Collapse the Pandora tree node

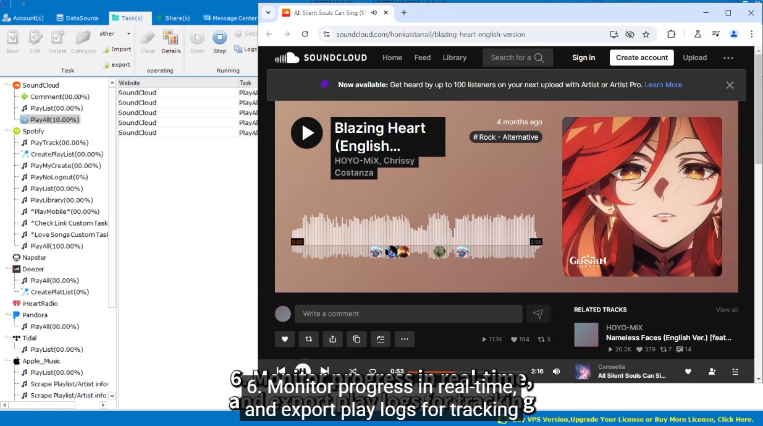(x=6, y=315)
